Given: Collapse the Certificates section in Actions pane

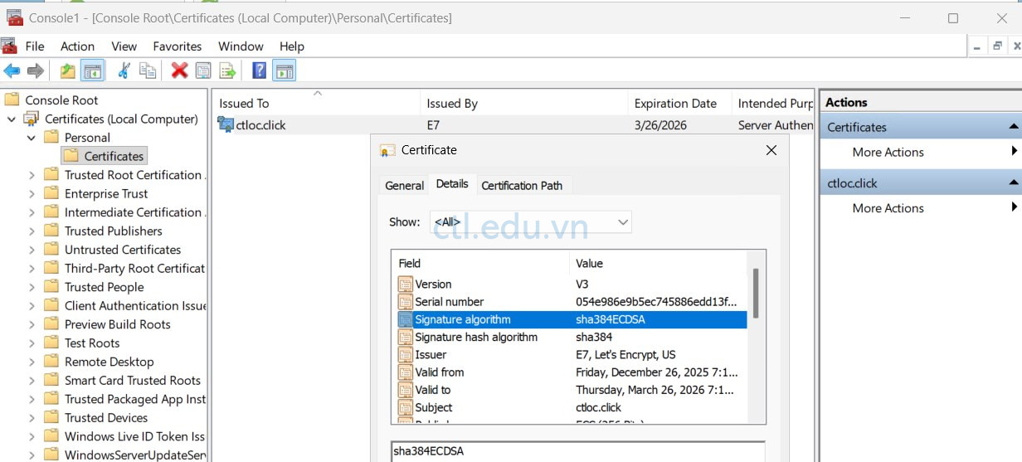Looking at the screenshot, I should pyautogui.click(x=1013, y=127).
